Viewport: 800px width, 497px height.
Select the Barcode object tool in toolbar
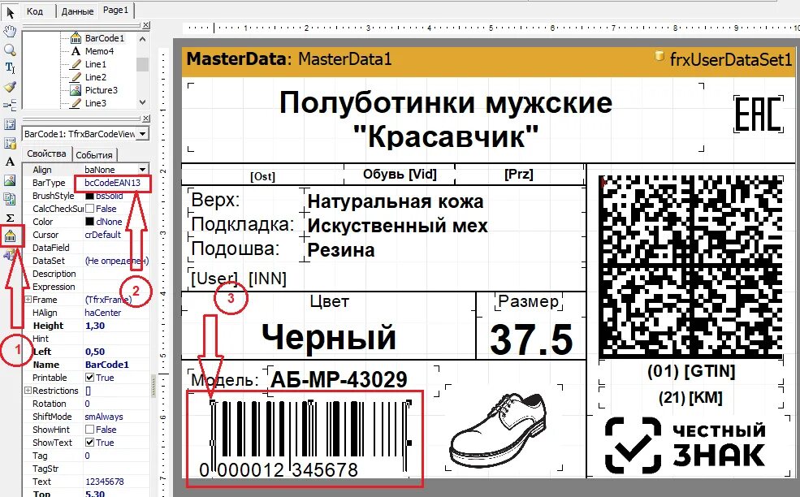[x=11, y=236]
